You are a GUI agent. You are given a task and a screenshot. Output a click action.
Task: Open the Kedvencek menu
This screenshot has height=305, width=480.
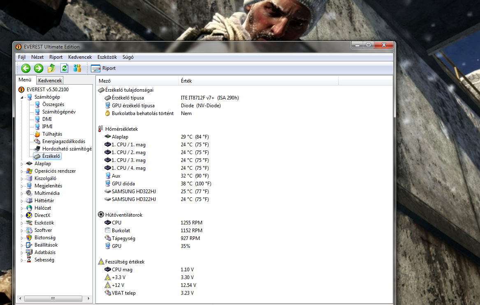coord(80,57)
